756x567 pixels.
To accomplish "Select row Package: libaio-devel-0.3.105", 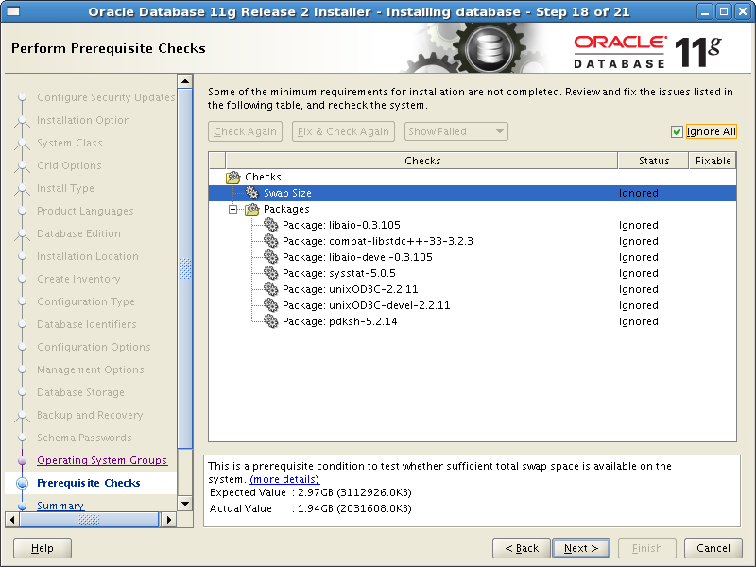I will pyautogui.click(x=472, y=257).
